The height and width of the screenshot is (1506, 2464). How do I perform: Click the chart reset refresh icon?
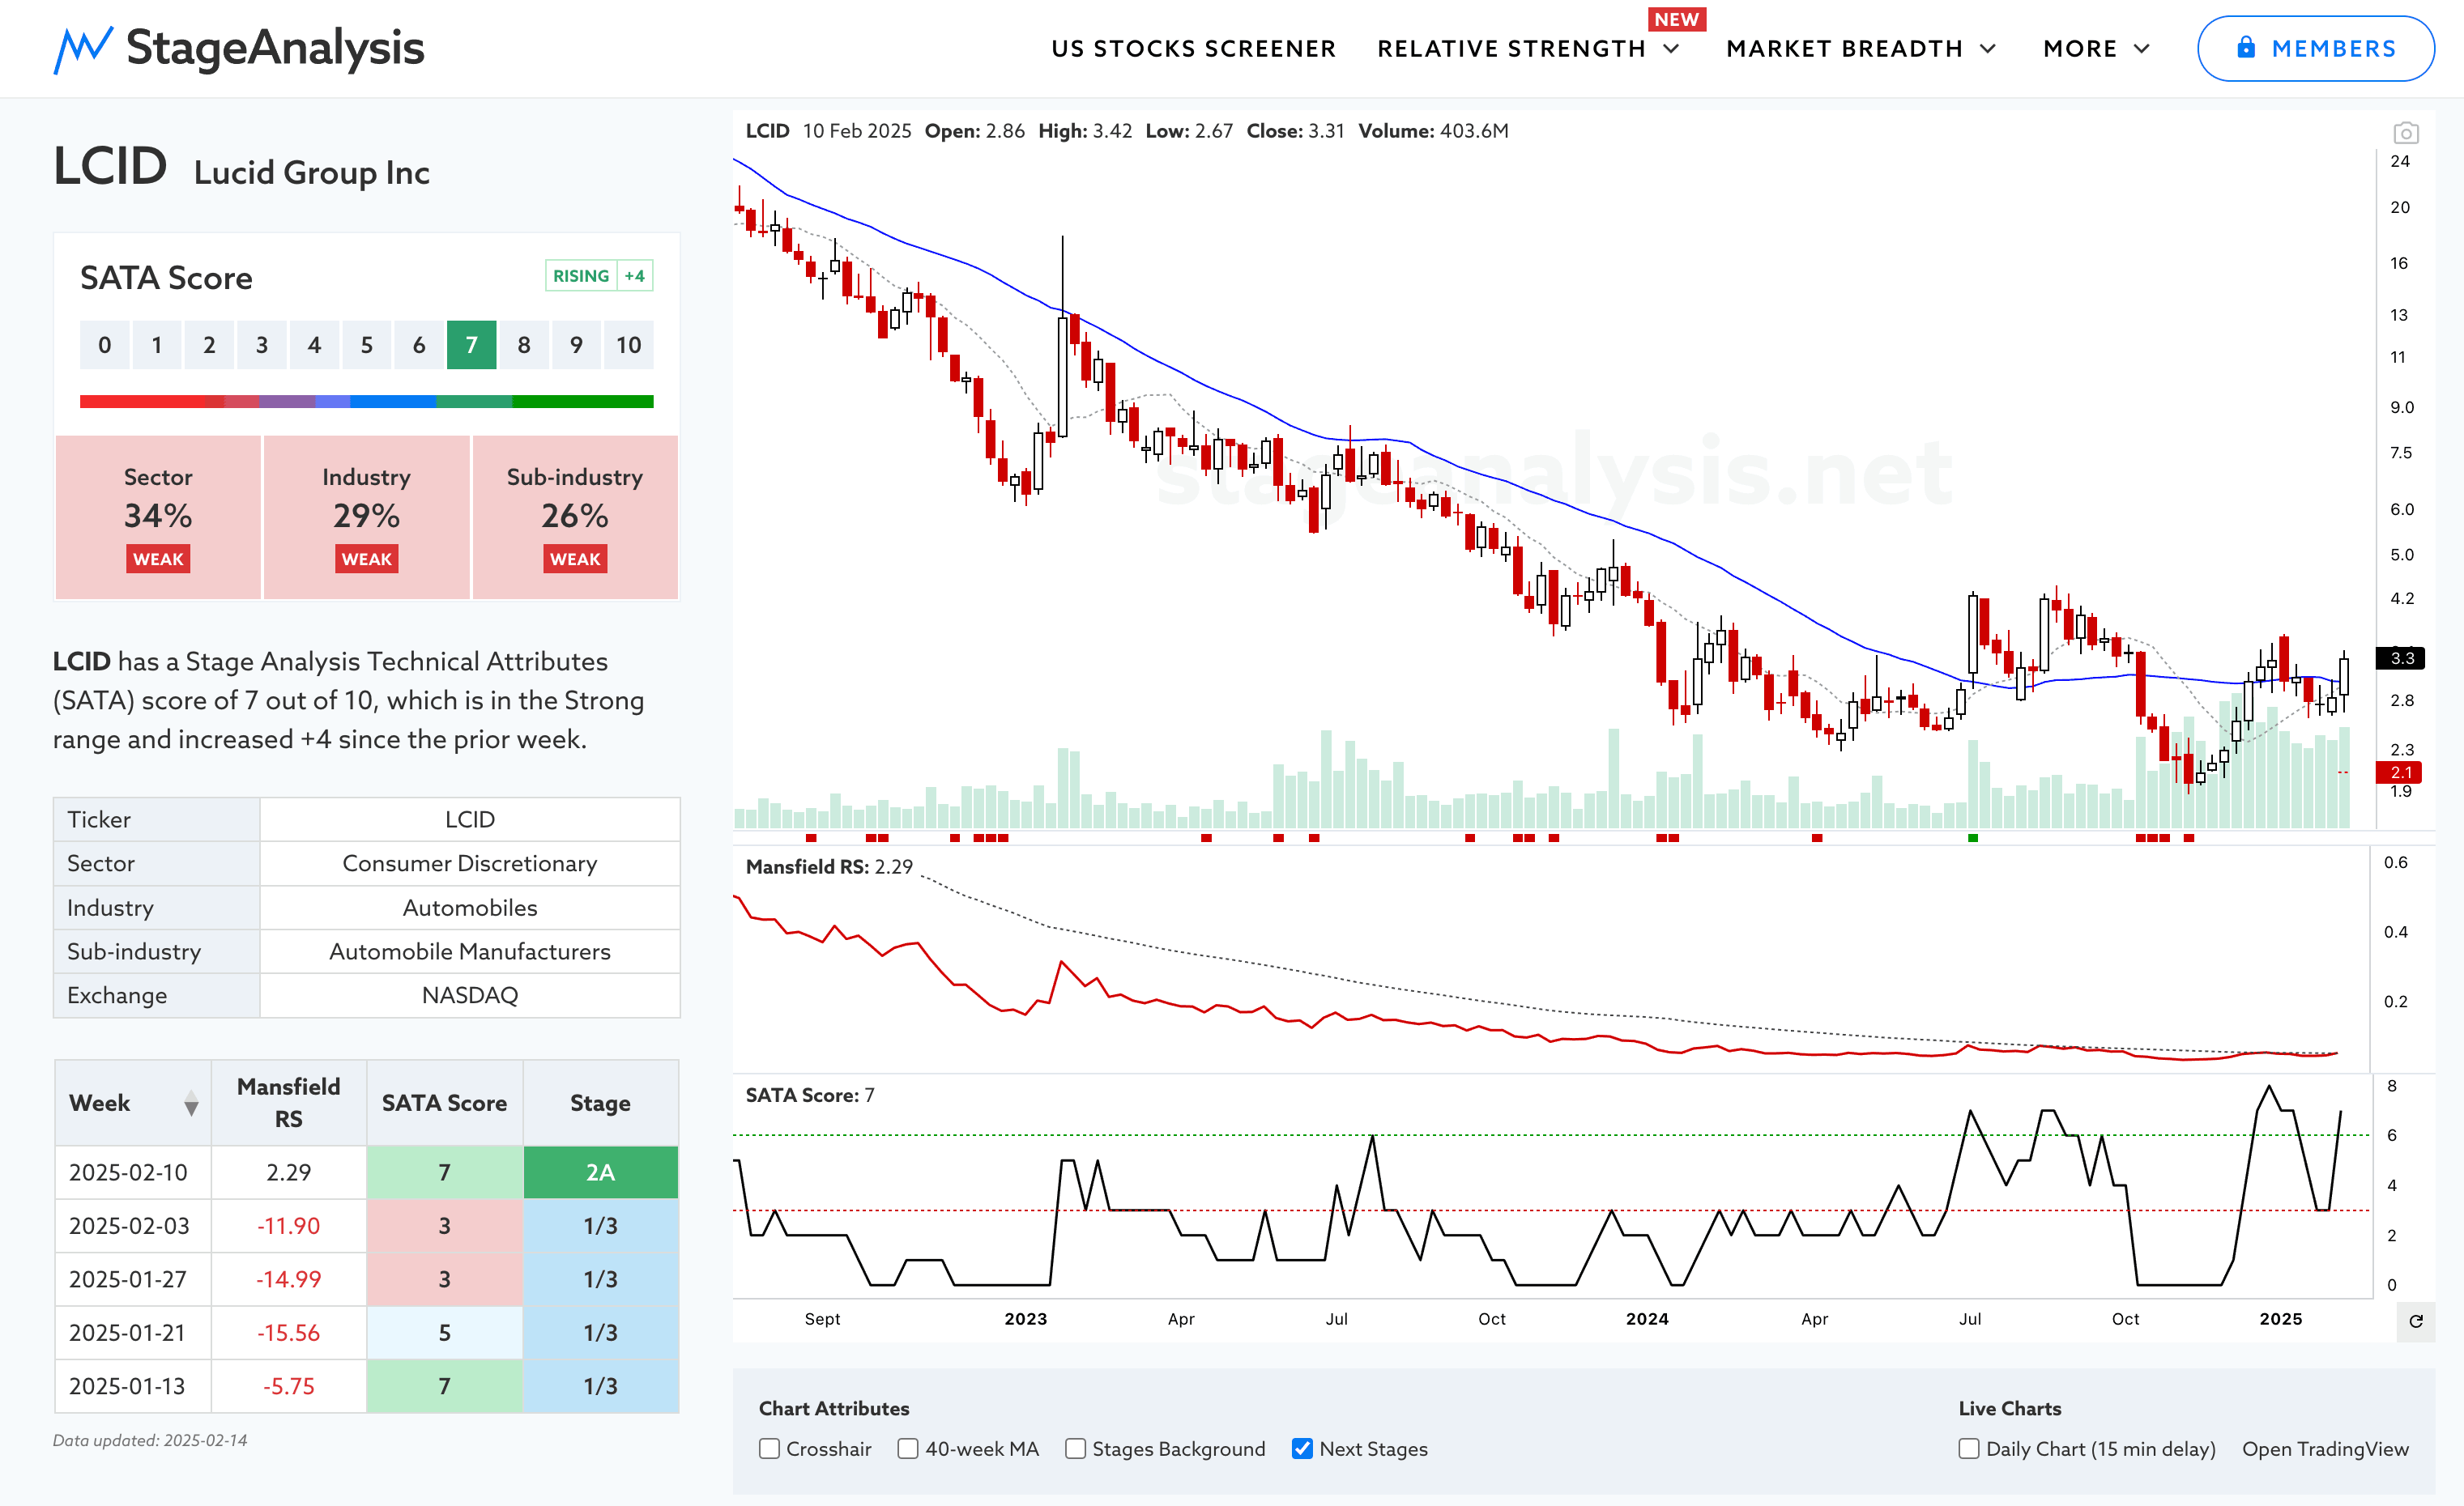click(x=2416, y=1321)
